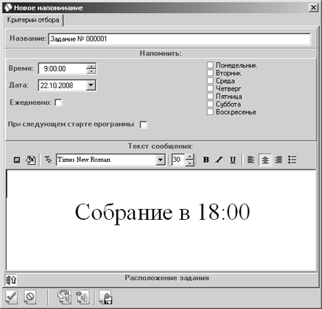Expand the Расположение задания section
Image resolution: width=322 pixels, height=309 pixels.
[11, 280]
